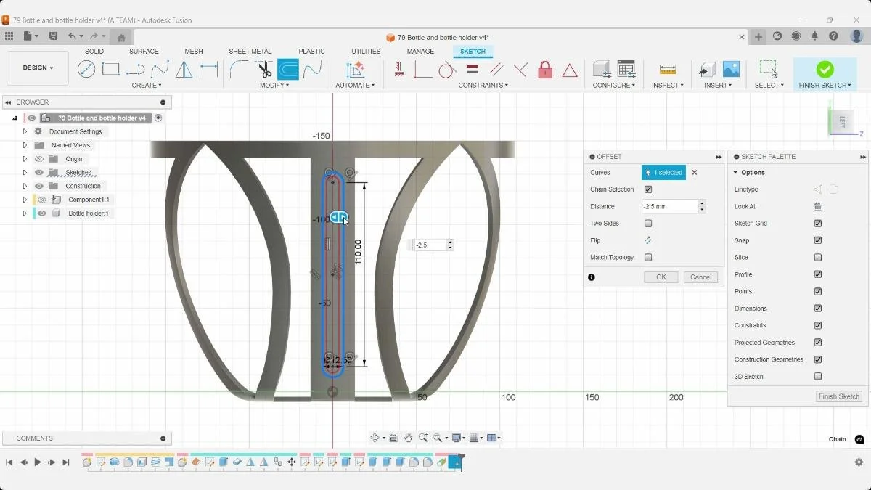Expand the Document Settings tree node
871x490 pixels.
(25, 131)
